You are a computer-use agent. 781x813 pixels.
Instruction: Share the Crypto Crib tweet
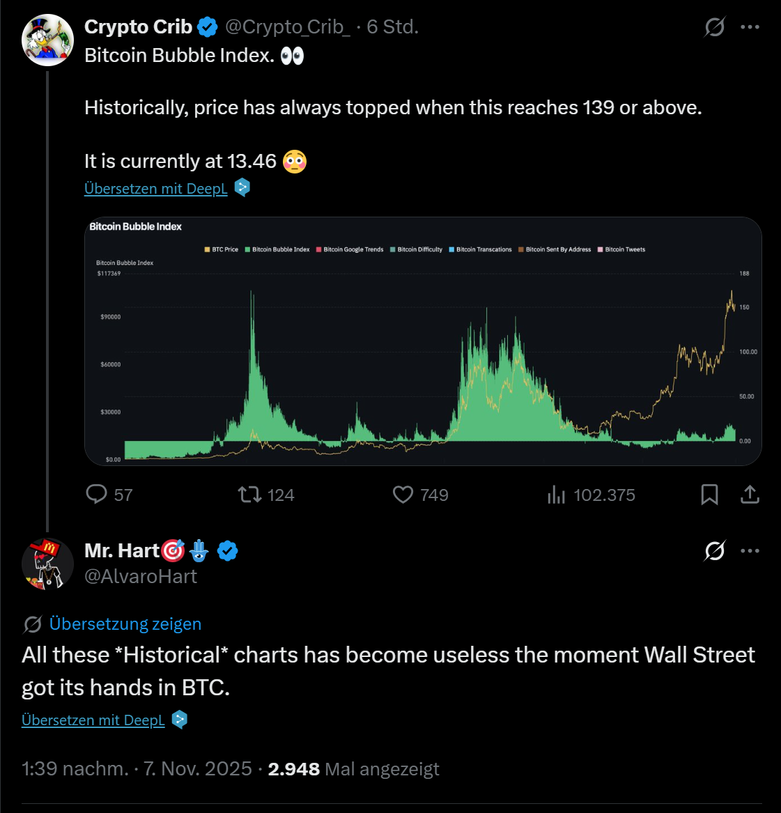click(750, 495)
